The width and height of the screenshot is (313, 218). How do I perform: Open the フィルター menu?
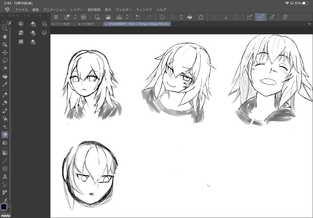124,10
